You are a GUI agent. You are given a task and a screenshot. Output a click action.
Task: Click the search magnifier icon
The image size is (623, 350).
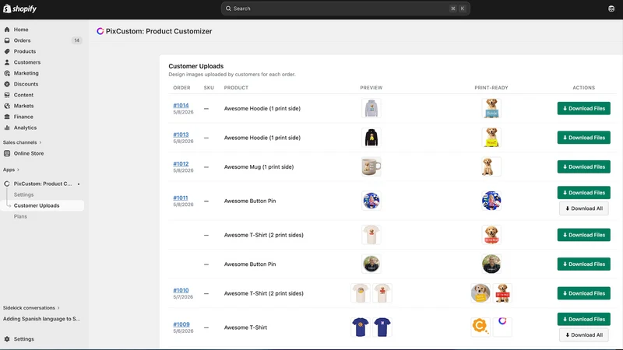coord(228,9)
